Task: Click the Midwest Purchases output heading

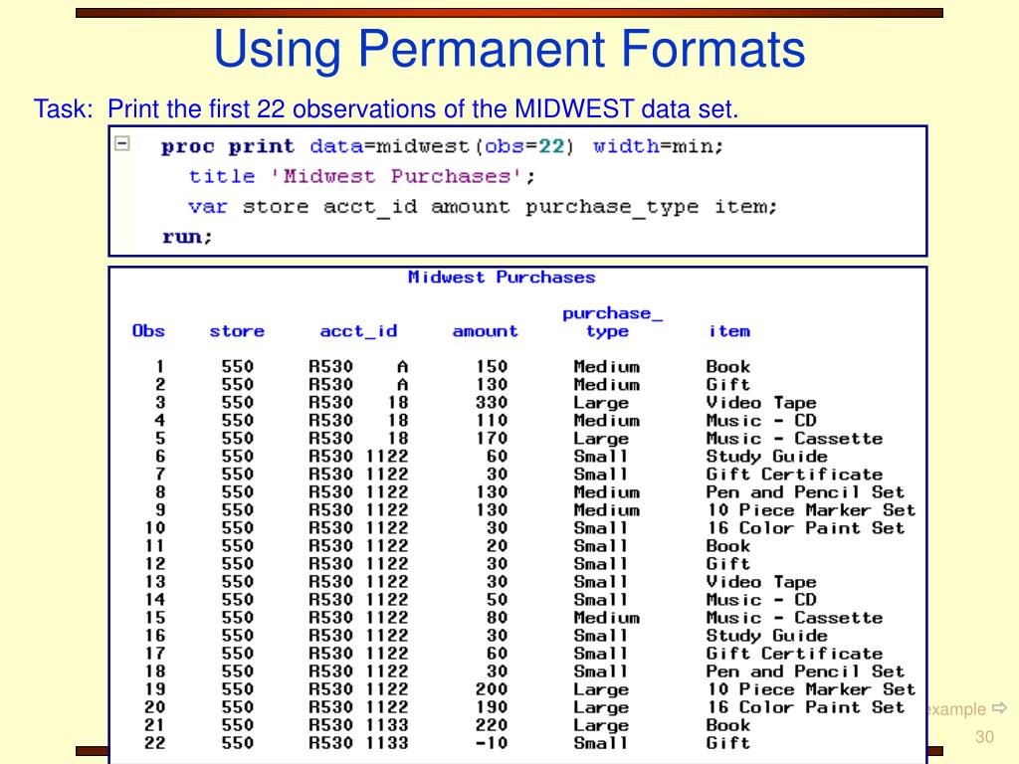Action: 502,278
